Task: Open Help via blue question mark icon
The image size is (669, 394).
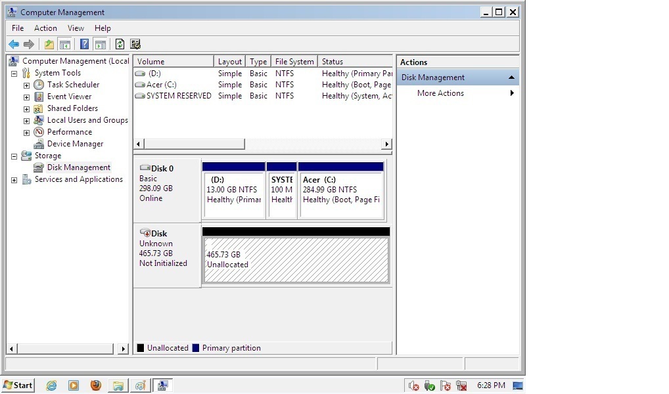Action: tap(85, 44)
